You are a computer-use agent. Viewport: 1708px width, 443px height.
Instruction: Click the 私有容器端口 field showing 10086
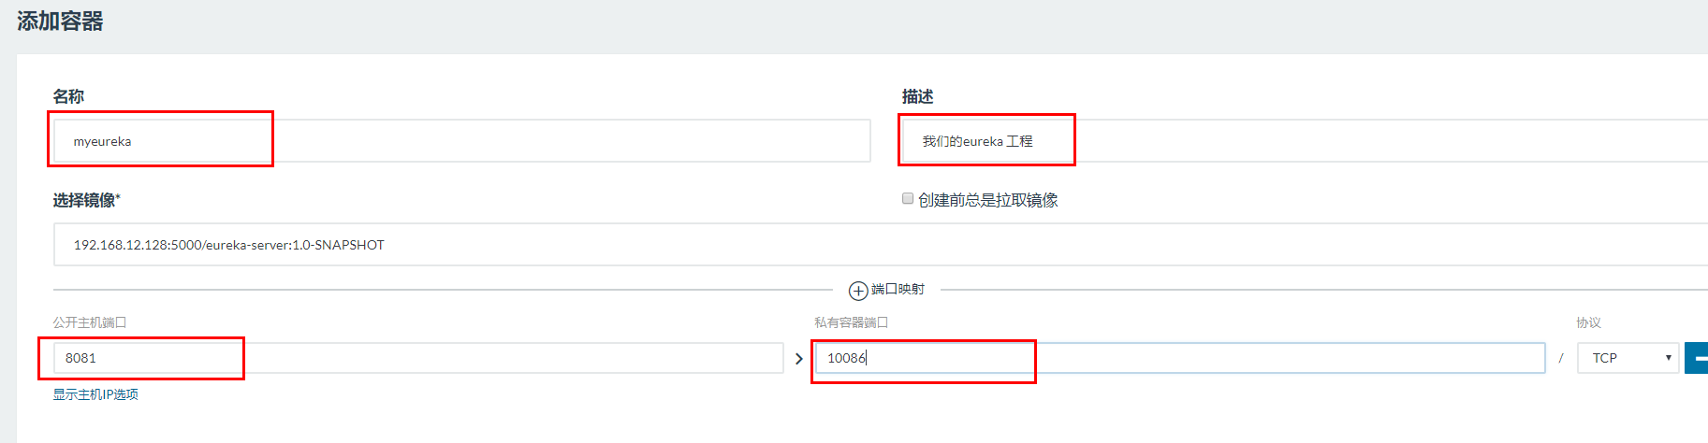click(1180, 358)
